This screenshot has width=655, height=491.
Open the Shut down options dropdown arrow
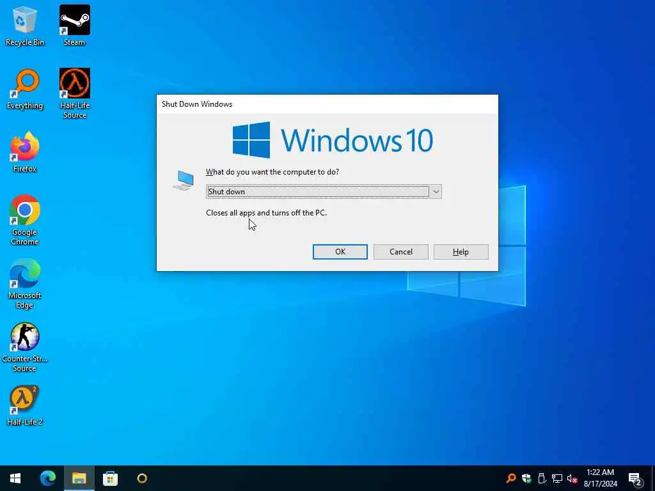click(436, 192)
